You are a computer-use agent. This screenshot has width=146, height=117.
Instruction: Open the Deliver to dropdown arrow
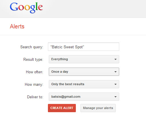115,97
